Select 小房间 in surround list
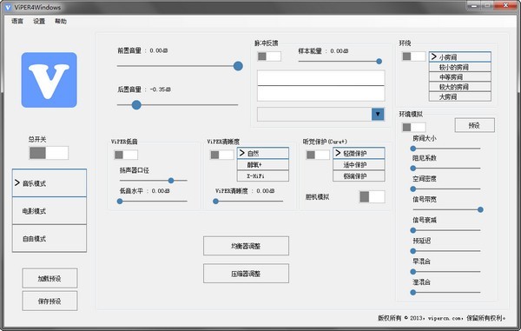521x331 pixels. pos(460,56)
